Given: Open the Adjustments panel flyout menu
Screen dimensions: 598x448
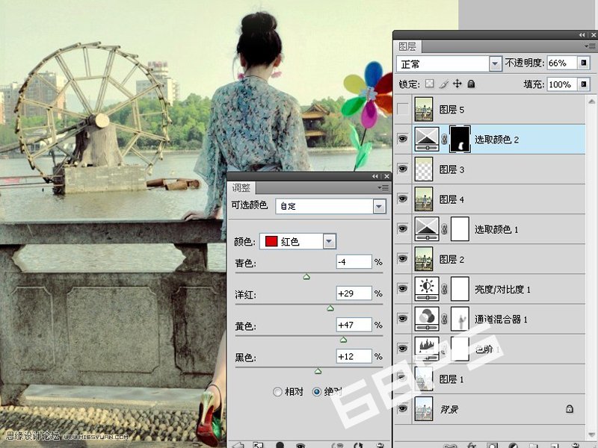Looking at the screenshot, I should tap(383, 188).
